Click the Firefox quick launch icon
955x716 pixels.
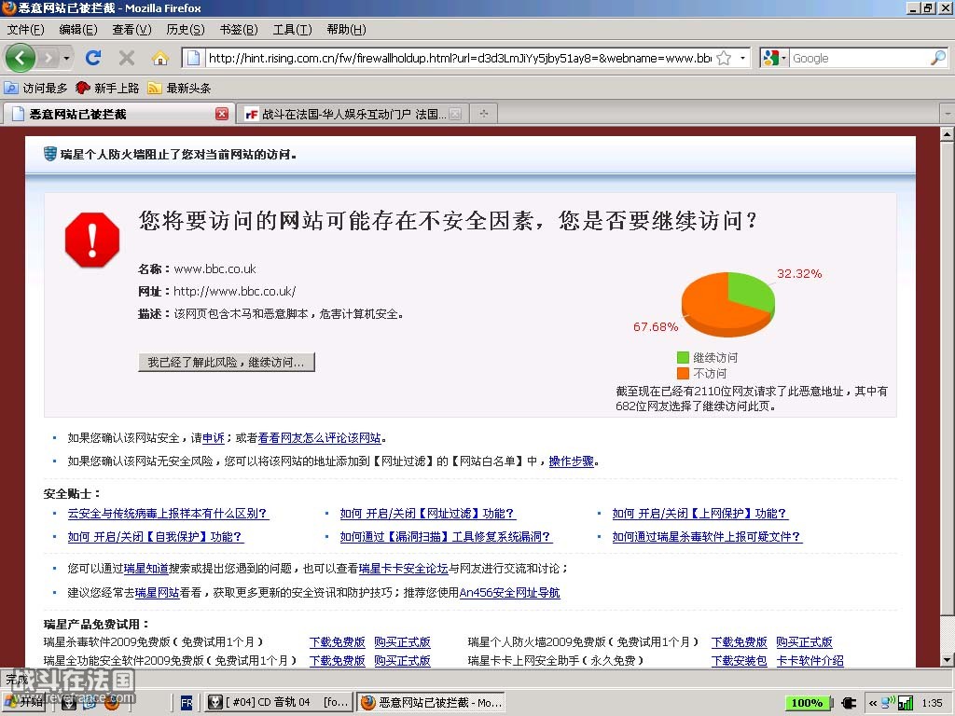coord(112,703)
